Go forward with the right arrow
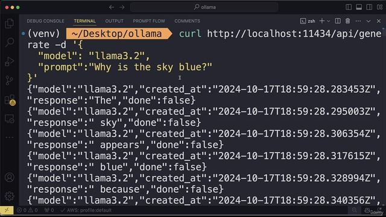 tap(122, 7)
